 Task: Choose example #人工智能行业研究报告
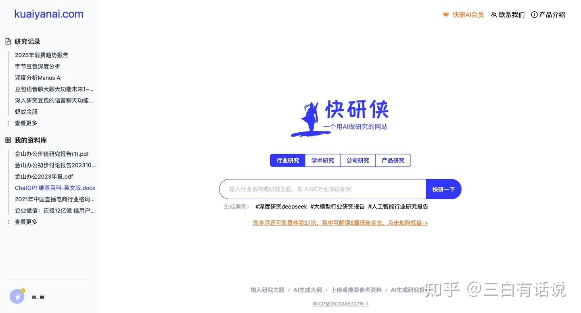398,207
